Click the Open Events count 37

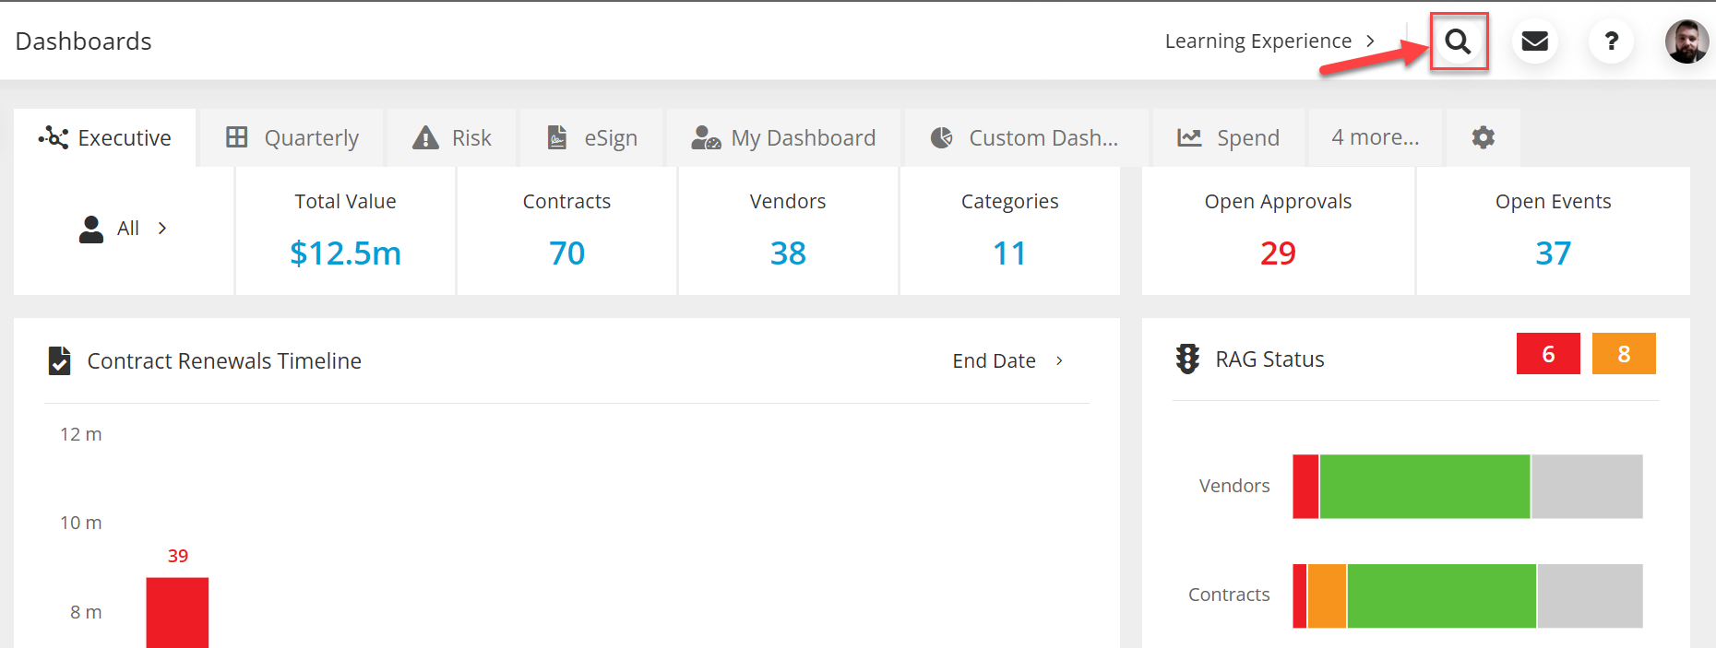click(1553, 253)
